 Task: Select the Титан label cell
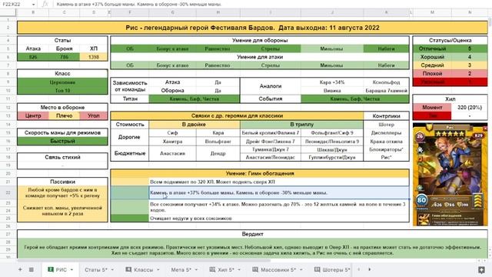click(130, 98)
